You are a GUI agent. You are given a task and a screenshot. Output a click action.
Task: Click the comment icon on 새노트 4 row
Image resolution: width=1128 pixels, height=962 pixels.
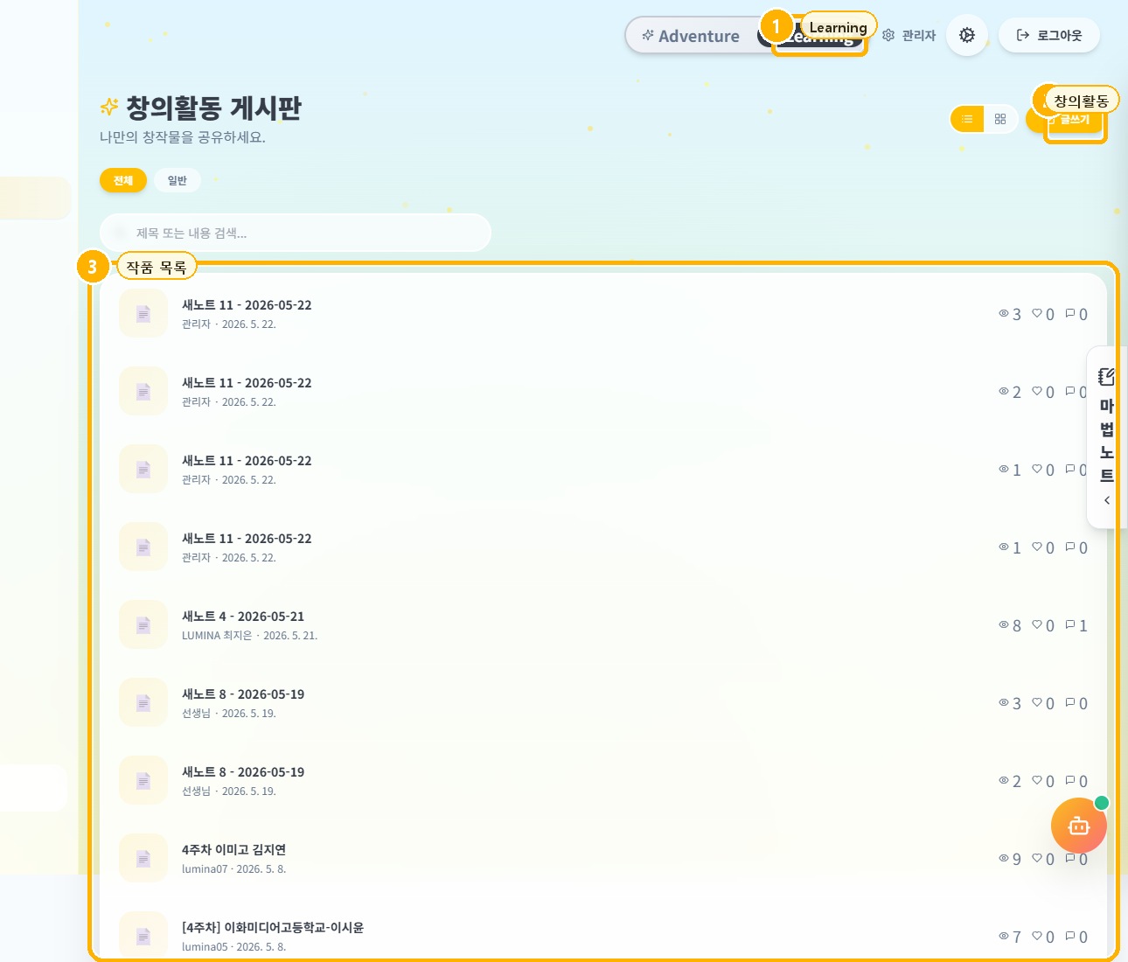(1070, 625)
